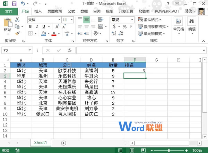Toggle middle vertical alignment
Image resolution: width=208 pixels, height=153 pixels.
click(x=86, y=20)
